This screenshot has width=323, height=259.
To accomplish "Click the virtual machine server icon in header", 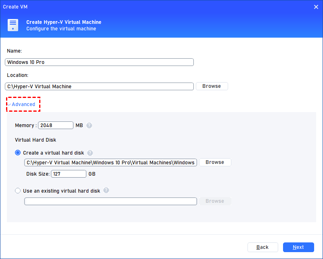I will pyautogui.click(x=13, y=25).
